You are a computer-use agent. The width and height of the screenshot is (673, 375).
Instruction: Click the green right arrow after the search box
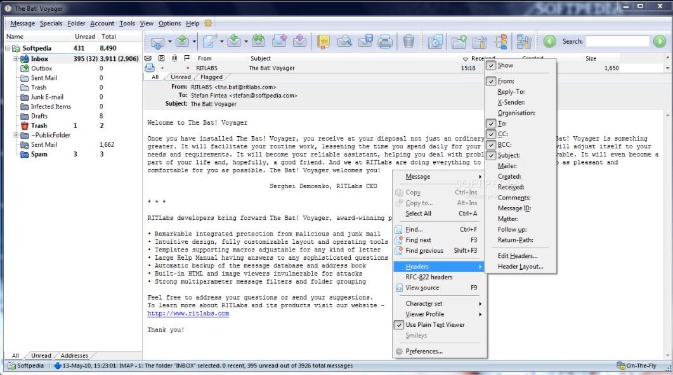click(x=660, y=42)
